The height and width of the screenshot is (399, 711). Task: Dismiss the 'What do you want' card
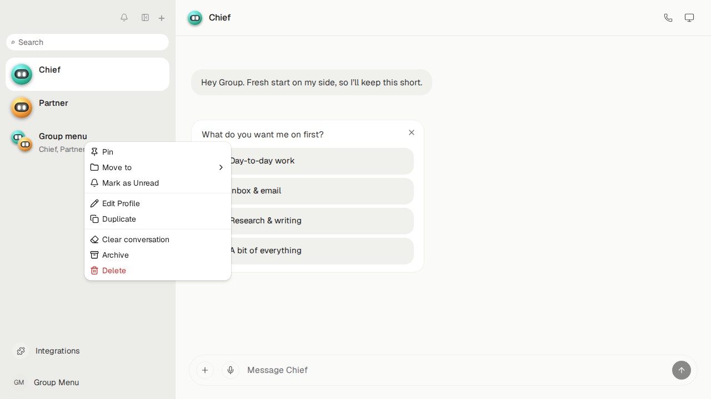point(412,132)
